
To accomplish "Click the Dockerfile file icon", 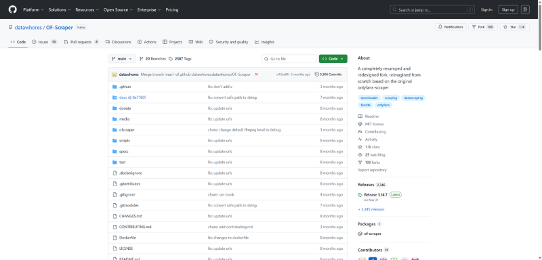I will pyautogui.click(x=114, y=238).
